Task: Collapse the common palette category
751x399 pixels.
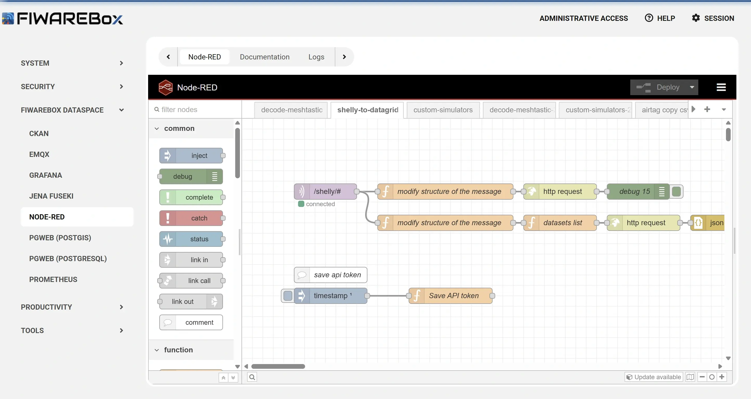Action: [x=179, y=128]
